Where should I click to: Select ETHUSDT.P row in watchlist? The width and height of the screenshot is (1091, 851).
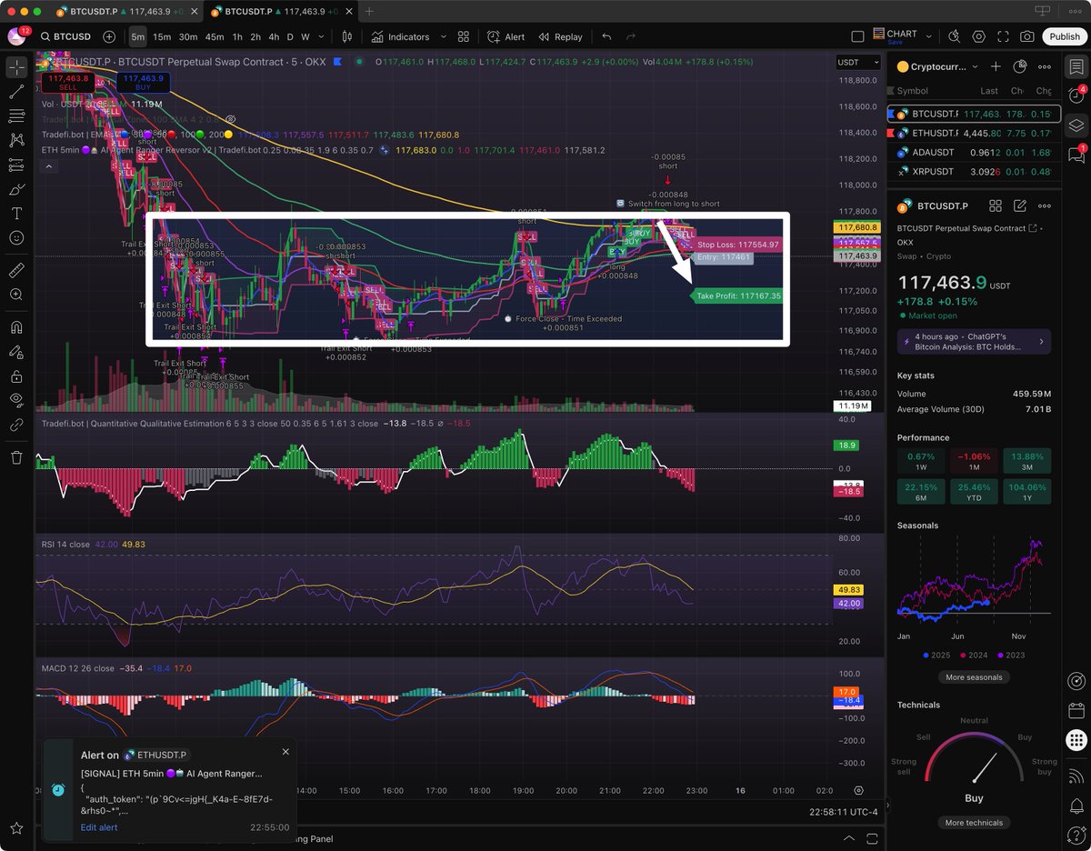tap(974, 133)
